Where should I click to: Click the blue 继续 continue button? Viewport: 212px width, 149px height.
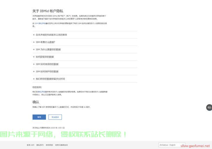click(39, 117)
